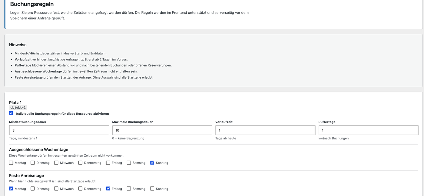
Task: Click the Puffertage field label
Action: (x=327, y=122)
